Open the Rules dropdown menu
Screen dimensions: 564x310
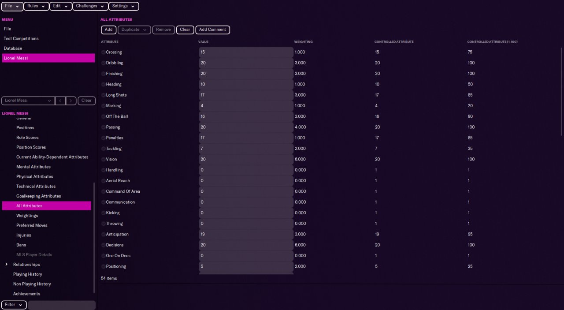36,6
